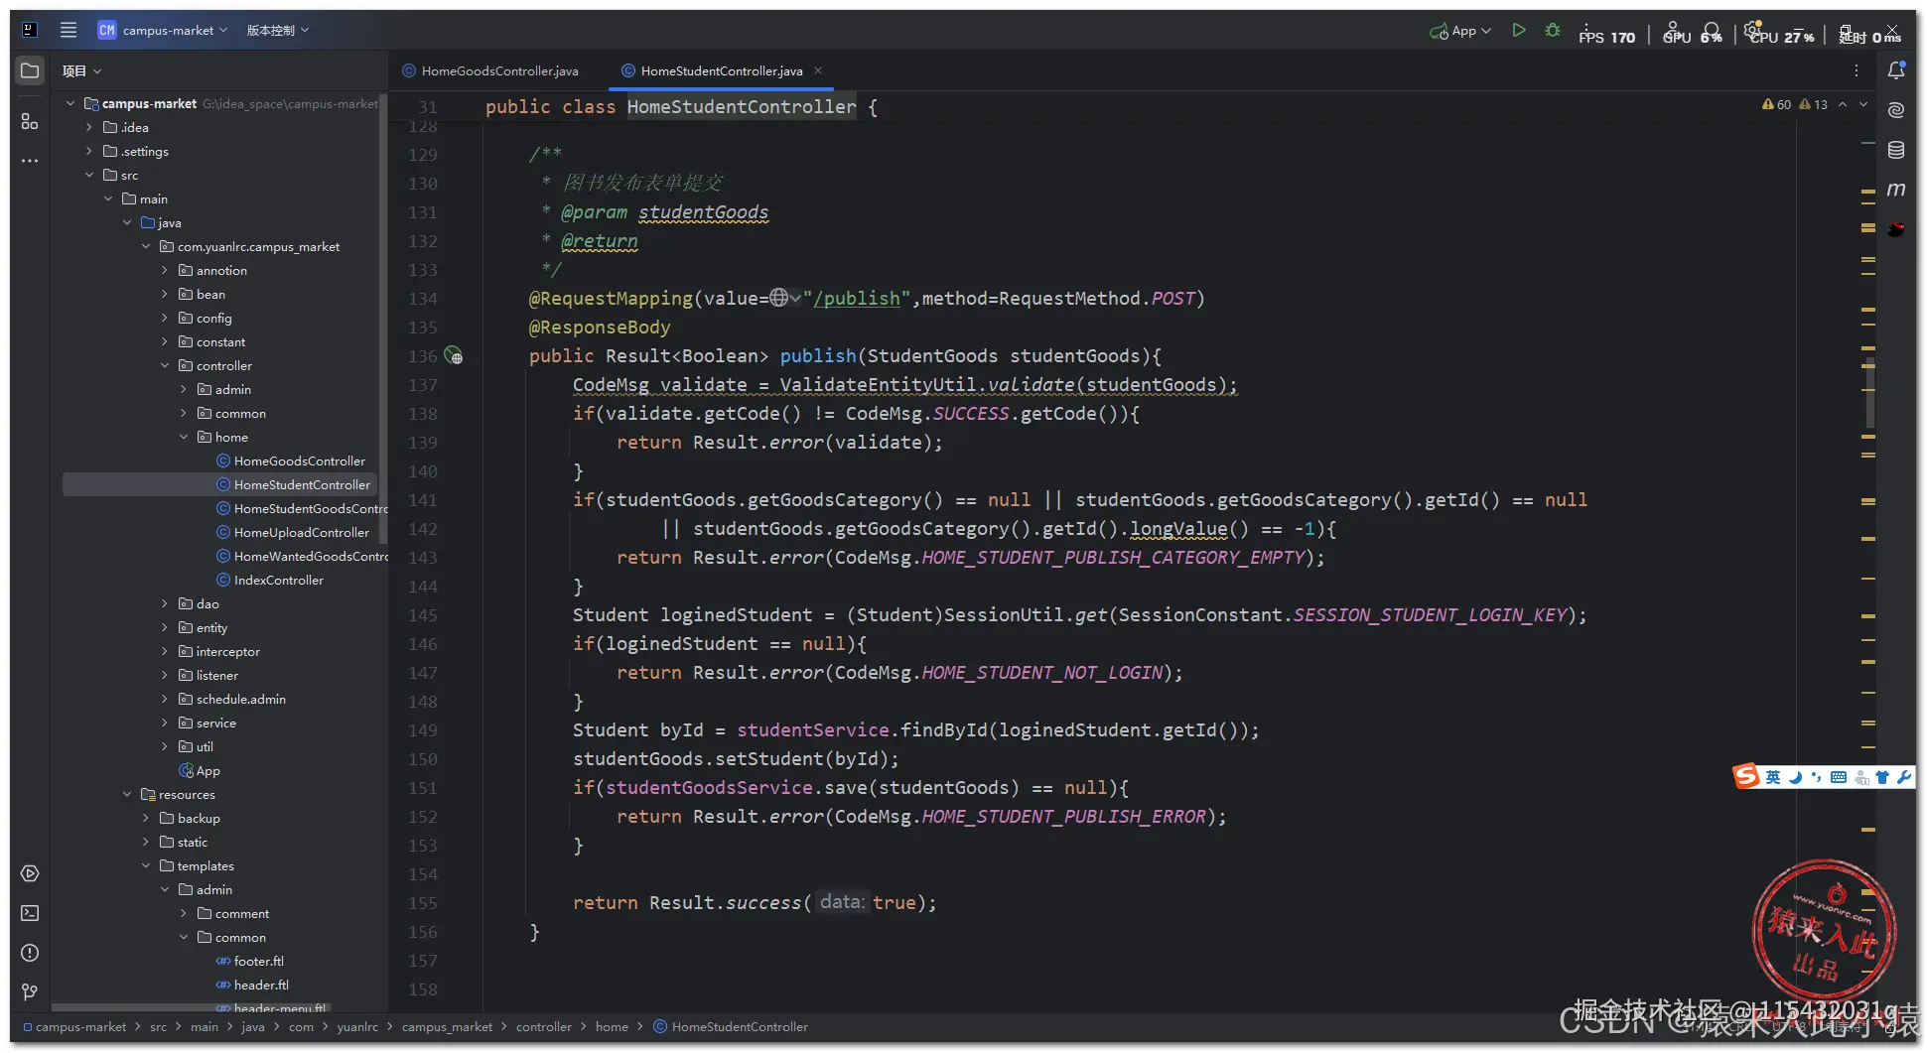Close the HomeStudentController.java tab

coord(818,70)
